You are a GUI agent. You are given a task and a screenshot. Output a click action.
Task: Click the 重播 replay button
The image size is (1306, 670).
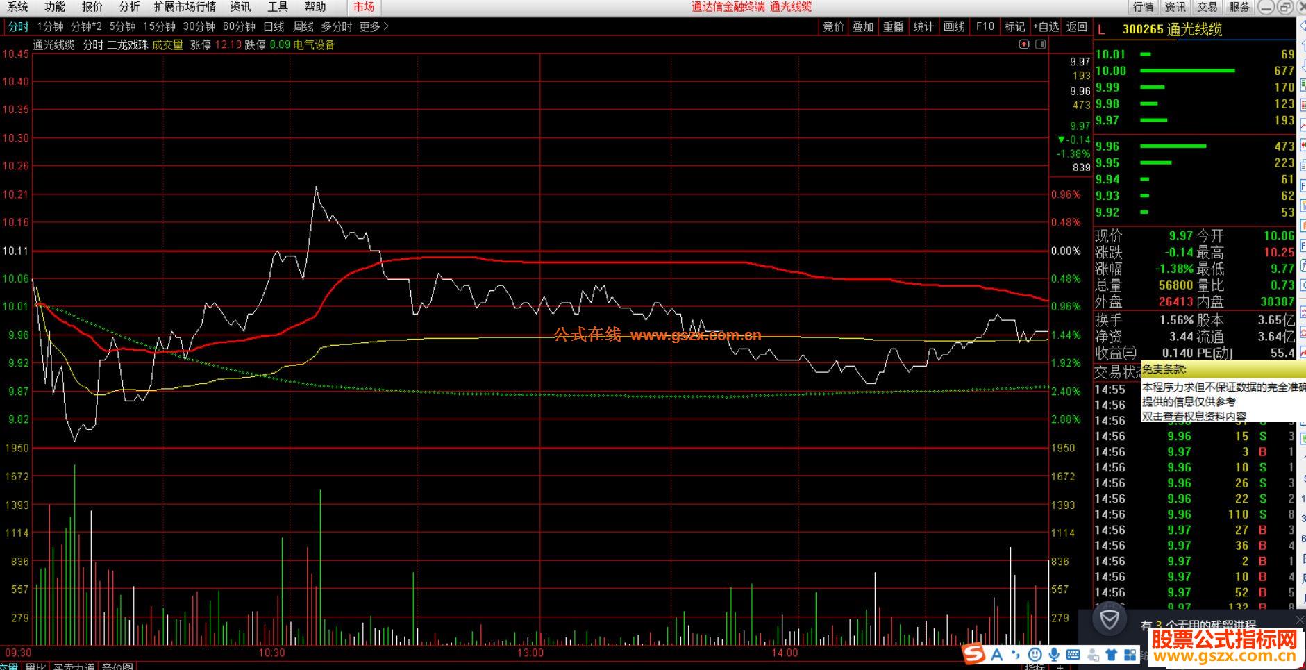pyautogui.click(x=893, y=26)
